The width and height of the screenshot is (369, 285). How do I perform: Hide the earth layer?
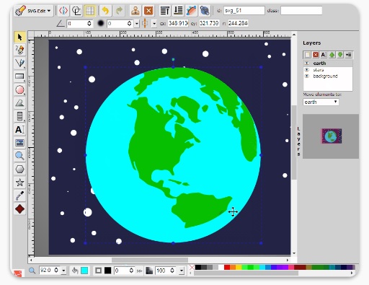pyautogui.click(x=307, y=63)
